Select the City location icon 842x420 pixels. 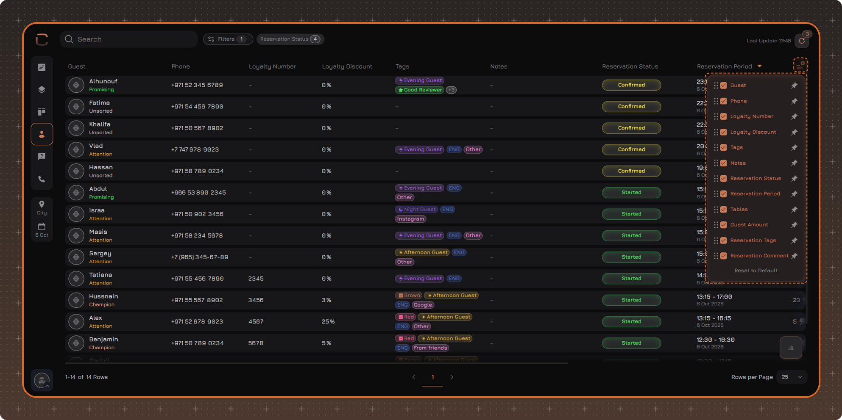[x=42, y=207]
